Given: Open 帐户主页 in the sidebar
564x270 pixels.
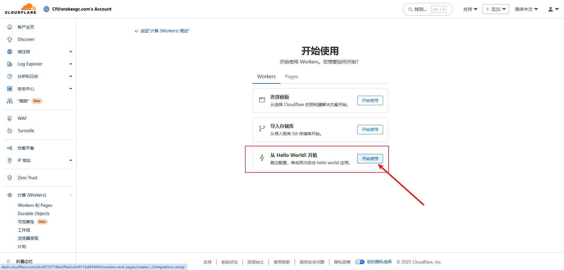Looking at the screenshot, I should point(26,27).
